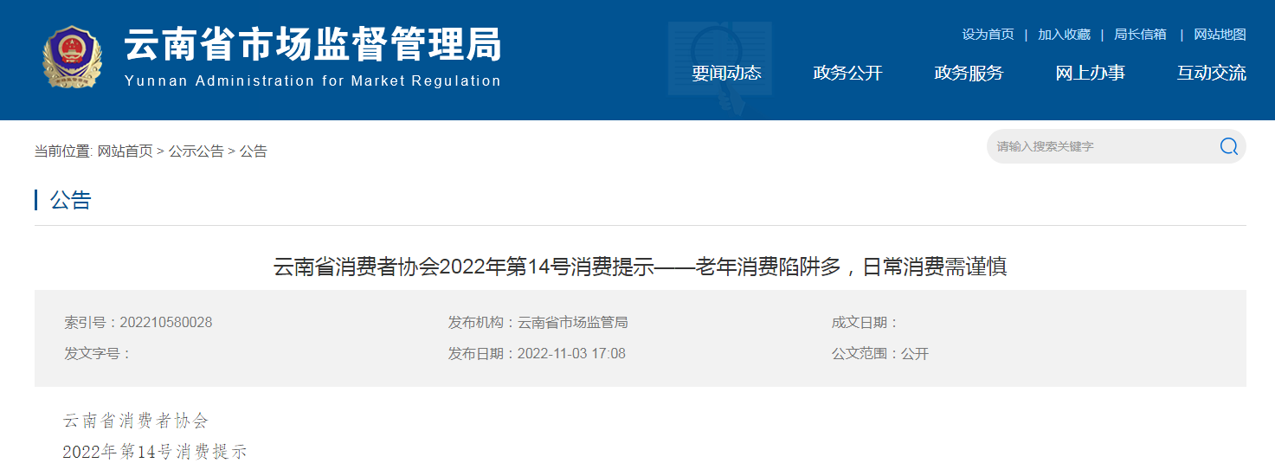Click the final 公告 breadcrumb link
The height and width of the screenshot is (476, 1275).
pos(254,151)
